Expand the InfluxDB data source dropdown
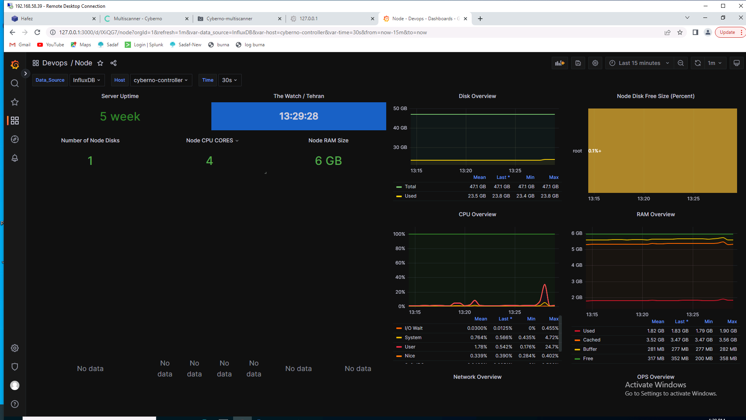This screenshot has width=746, height=420. click(87, 80)
